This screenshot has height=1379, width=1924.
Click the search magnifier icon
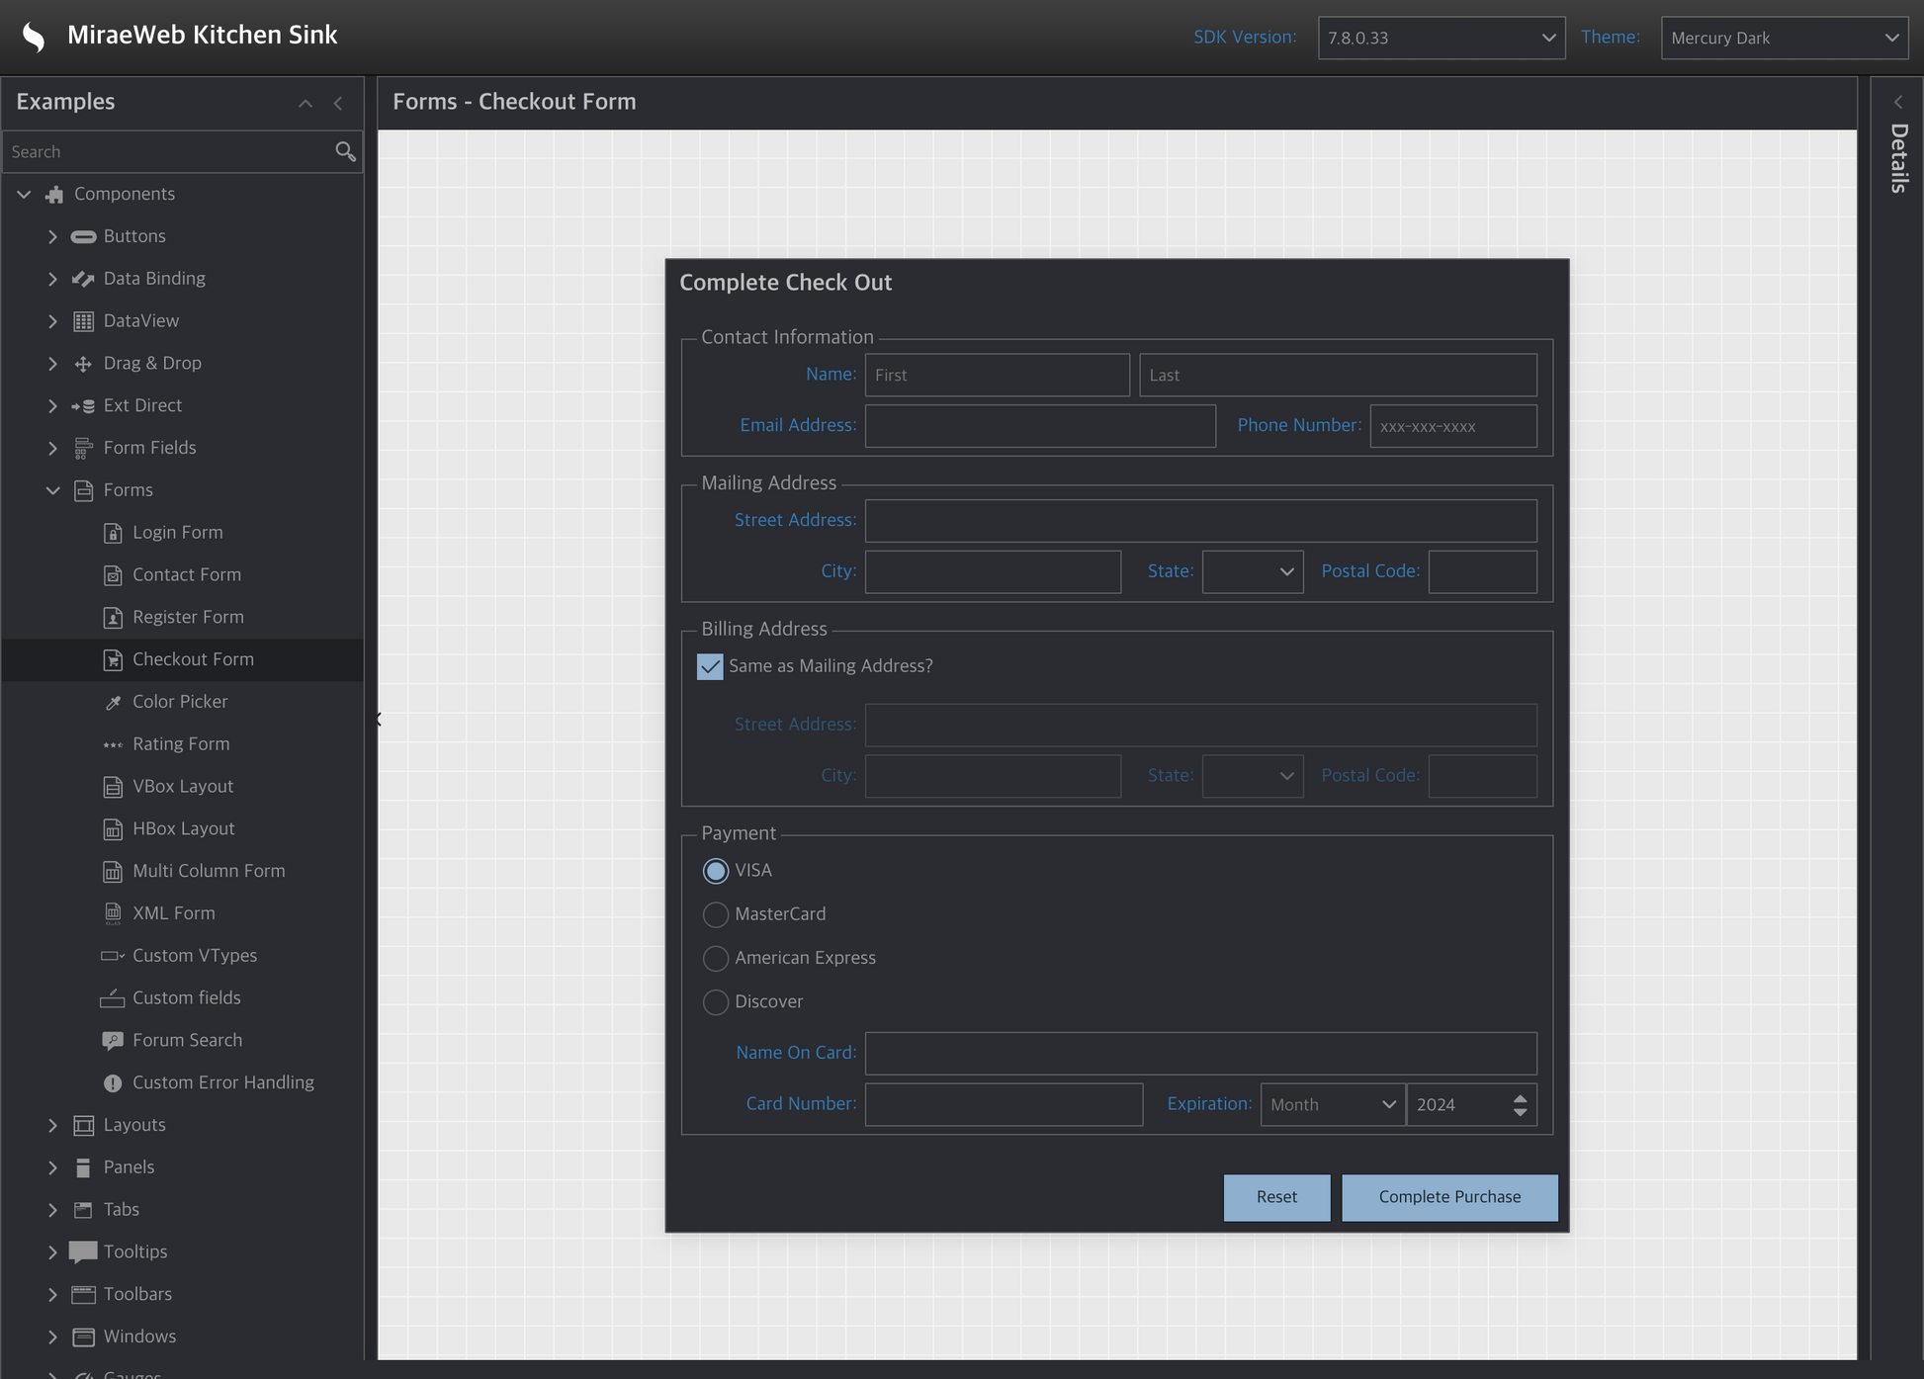(x=345, y=151)
